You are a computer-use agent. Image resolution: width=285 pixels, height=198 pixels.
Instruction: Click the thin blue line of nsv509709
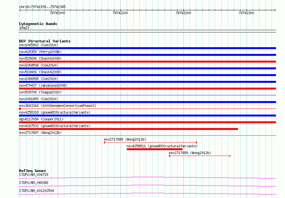pyautogui.click(x=147, y=95)
